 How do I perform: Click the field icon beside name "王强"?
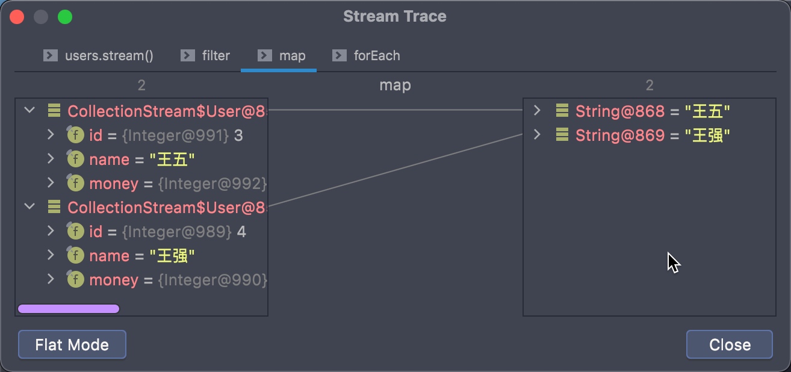coord(75,256)
